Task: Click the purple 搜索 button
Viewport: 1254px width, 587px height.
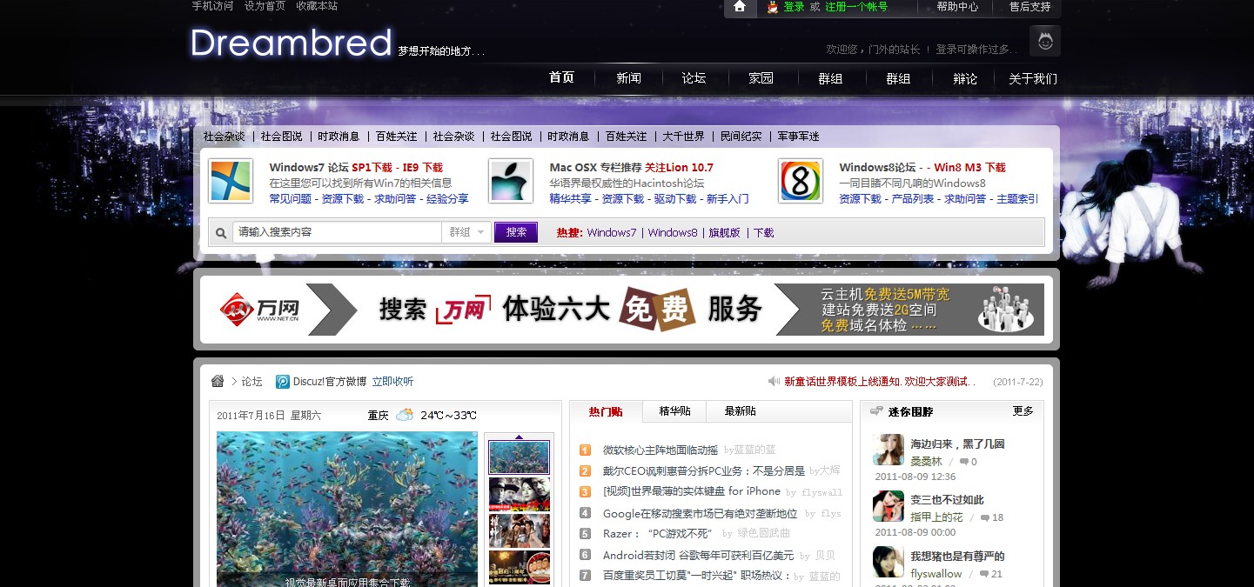Action: click(x=516, y=232)
